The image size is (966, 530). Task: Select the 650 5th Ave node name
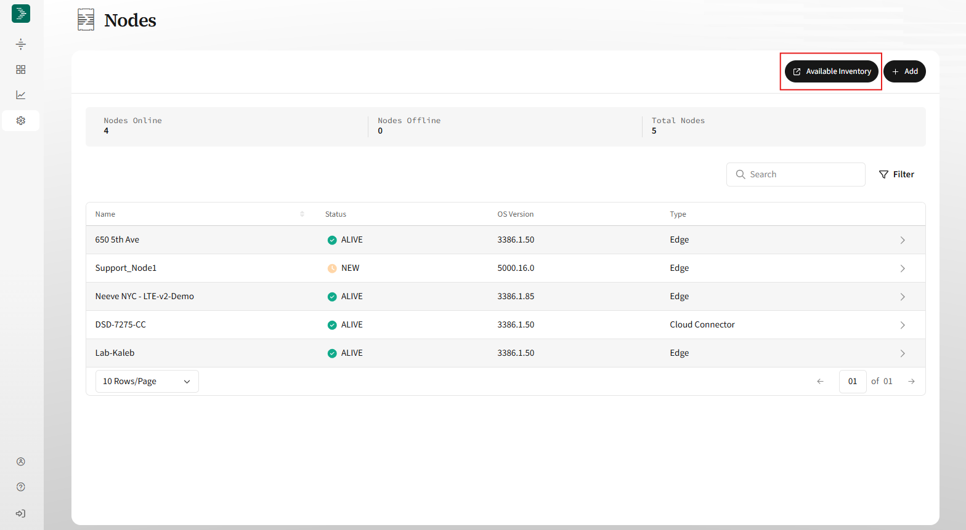click(x=117, y=239)
